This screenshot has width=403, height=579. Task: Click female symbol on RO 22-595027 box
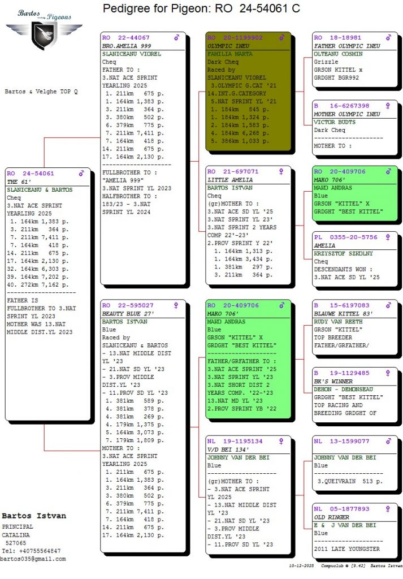176,305
